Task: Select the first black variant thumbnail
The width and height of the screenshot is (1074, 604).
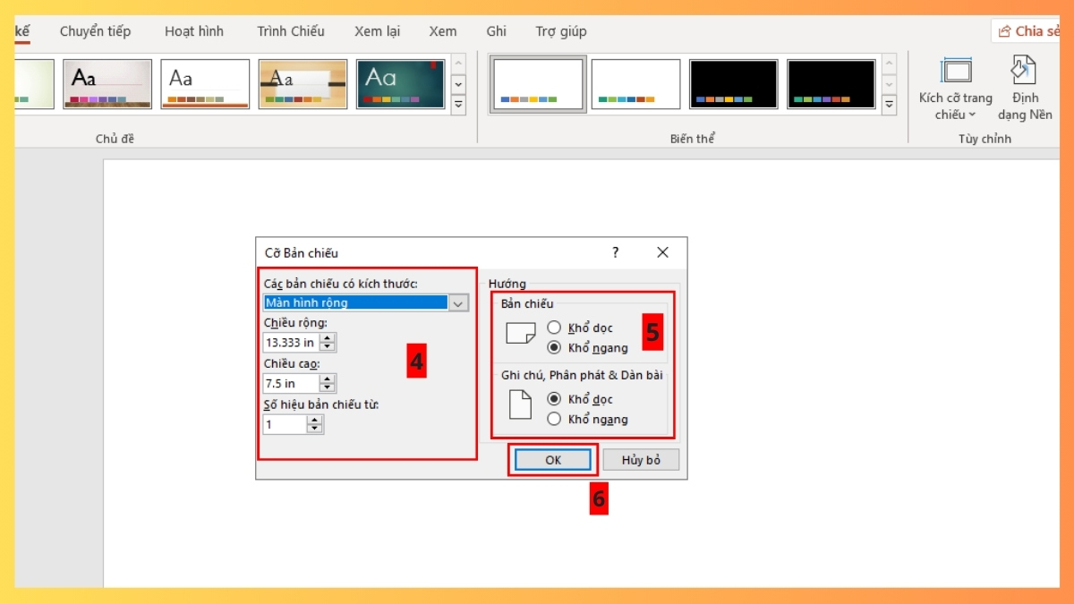Action: point(733,82)
